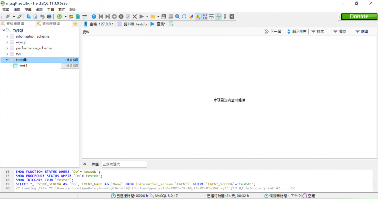Click the broom clear icon

[x=191, y=17]
